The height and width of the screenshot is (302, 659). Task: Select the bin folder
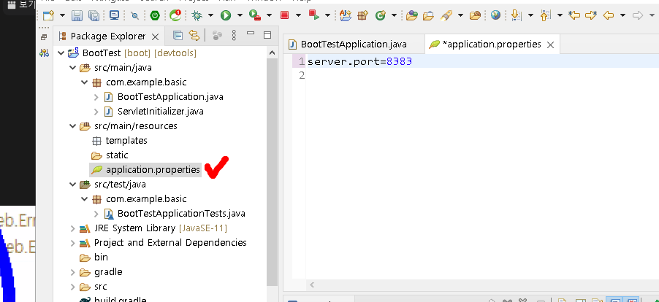pos(101,257)
